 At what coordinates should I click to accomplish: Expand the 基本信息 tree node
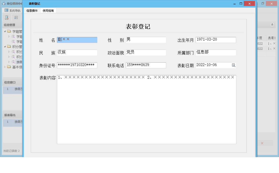click(x=5, y=67)
